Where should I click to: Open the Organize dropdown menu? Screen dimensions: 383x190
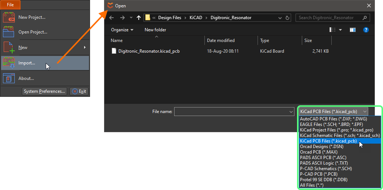pyautogui.click(x=122, y=30)
